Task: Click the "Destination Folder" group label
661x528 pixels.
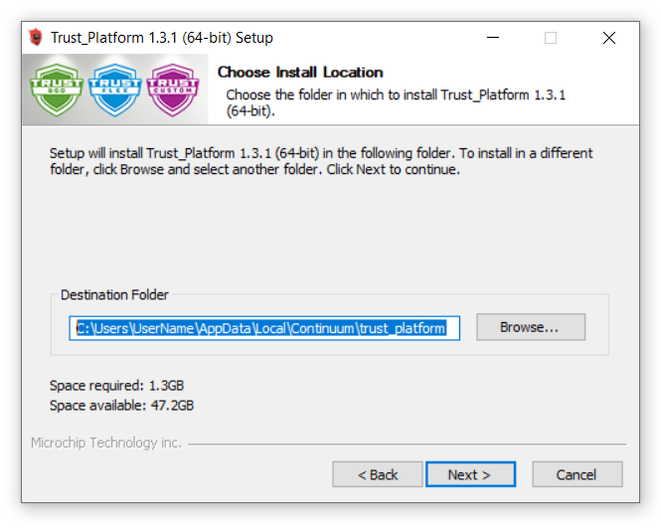Action: pyautogui.click(x=114, y=294)
